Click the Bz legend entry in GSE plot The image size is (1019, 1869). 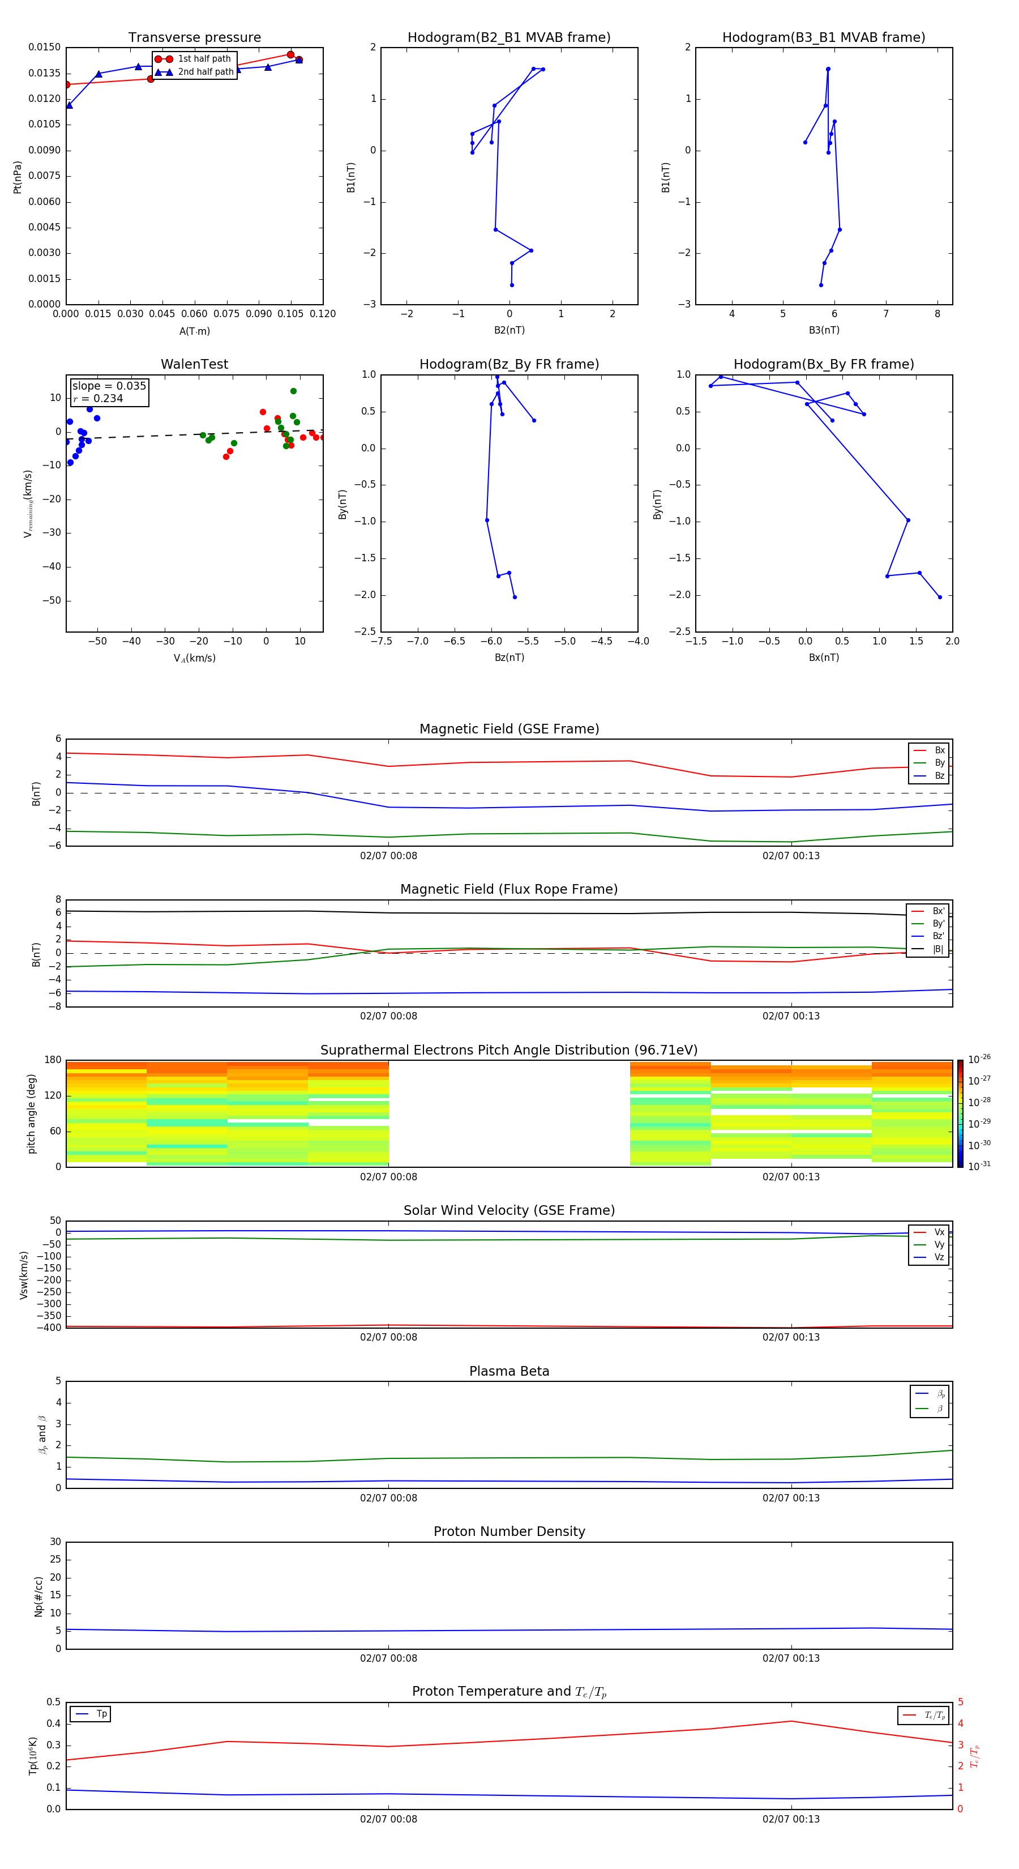[x=929, y=775]
